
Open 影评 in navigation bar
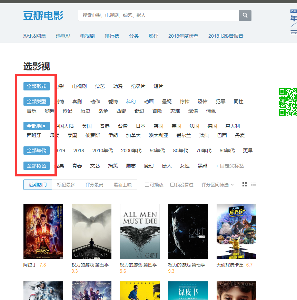(x=154, y=36)
